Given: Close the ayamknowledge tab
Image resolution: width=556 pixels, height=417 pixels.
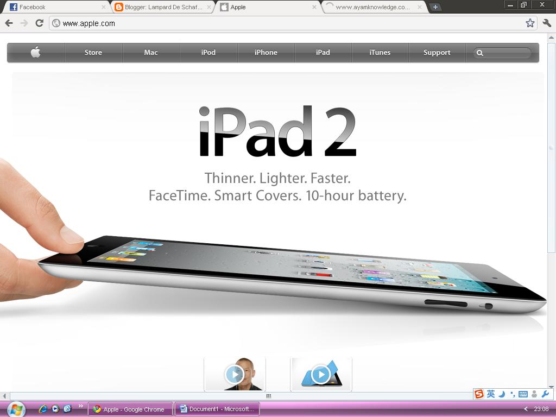Looking at the screenshot, I should pos(420,7).
